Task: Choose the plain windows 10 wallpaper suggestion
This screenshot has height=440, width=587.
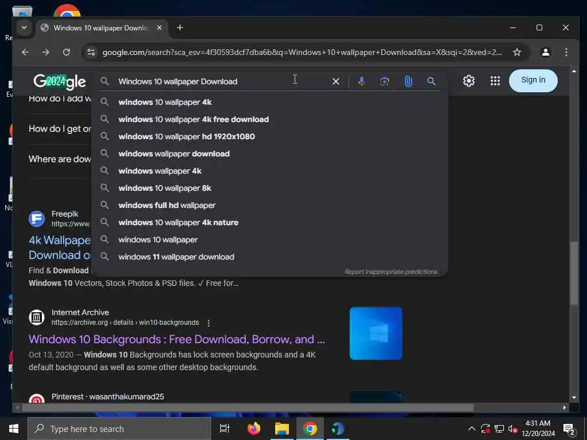Action: point(269,240)
